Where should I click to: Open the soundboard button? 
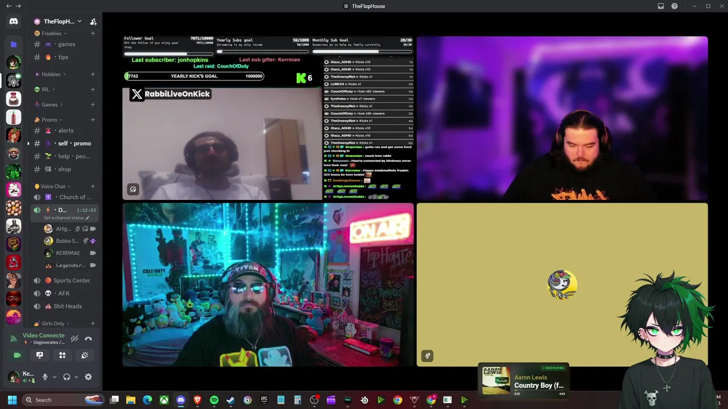(x=85, y=355)
